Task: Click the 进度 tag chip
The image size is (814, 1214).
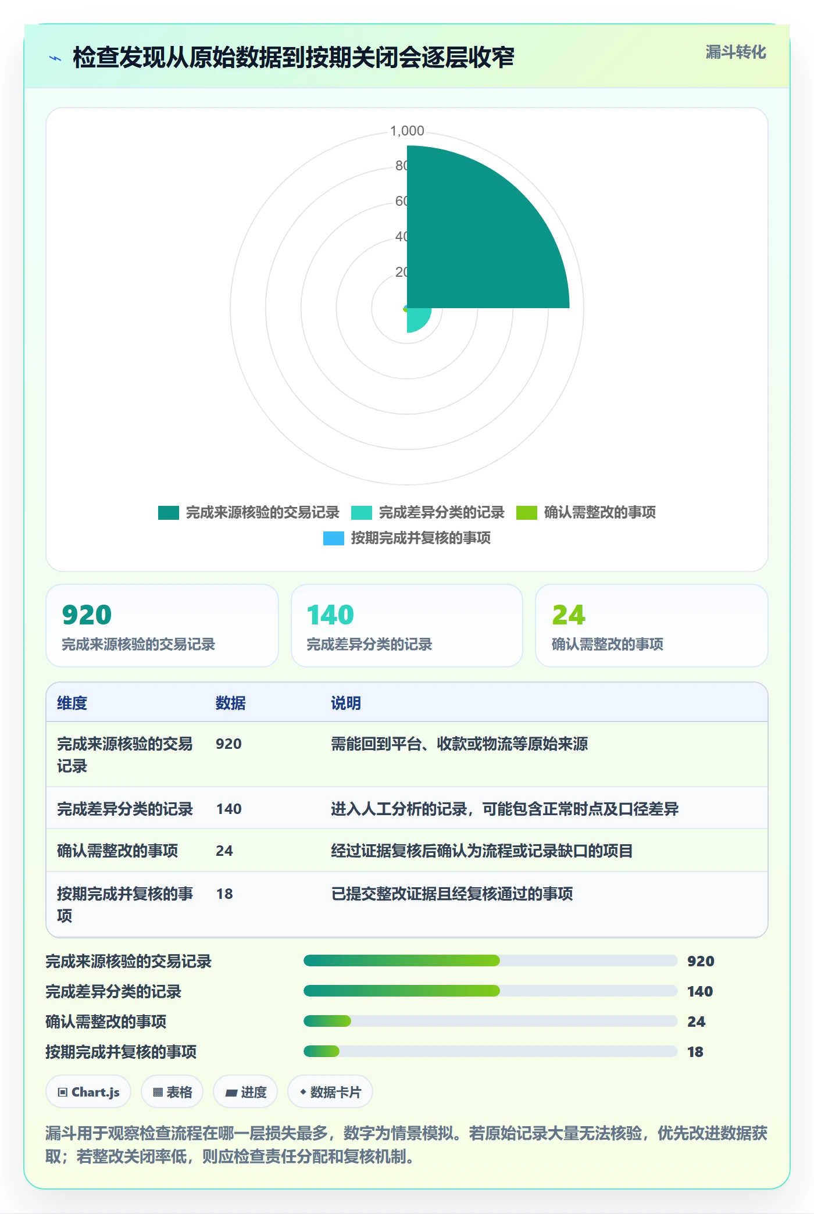Action: pyautogui.click(x=245, y=1092)
